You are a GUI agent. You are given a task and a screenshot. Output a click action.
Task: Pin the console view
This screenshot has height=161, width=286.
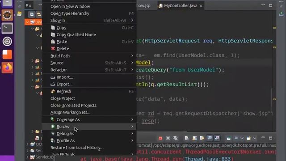(228, 138)
